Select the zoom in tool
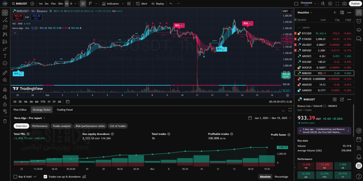 5,80
